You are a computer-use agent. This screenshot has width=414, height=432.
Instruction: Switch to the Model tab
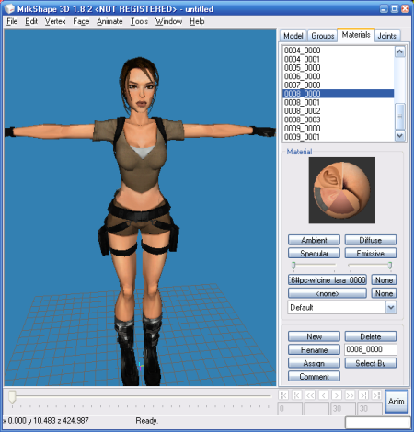pos(293,36)
